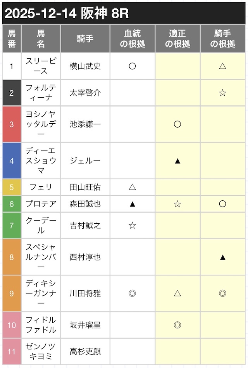Click the black triangle in ジェルー's row

177,160
